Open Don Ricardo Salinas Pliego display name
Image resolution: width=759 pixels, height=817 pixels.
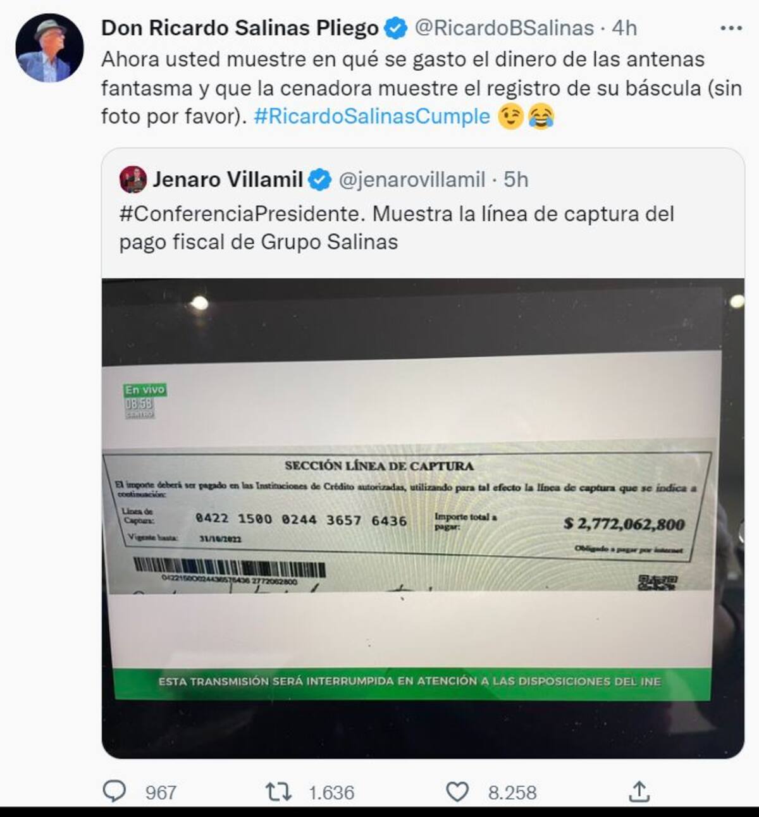(x=240, y=28)
